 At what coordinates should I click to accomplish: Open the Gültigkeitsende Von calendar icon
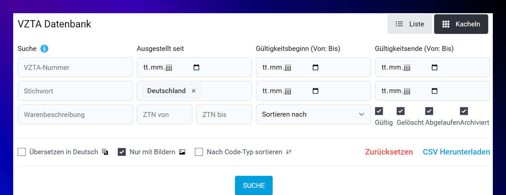(x=435, y=67)
